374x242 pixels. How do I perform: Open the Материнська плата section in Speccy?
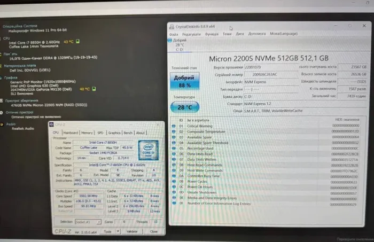pos(20,66)
